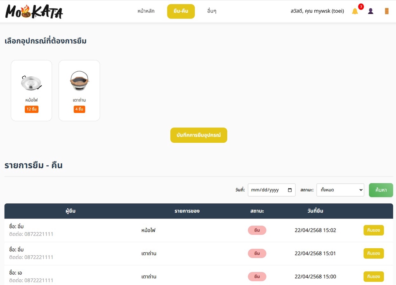Click the 12 ชิ้น quantity badge
The height and width of the screenshot is (285, 396).
(x=31, y=109)
